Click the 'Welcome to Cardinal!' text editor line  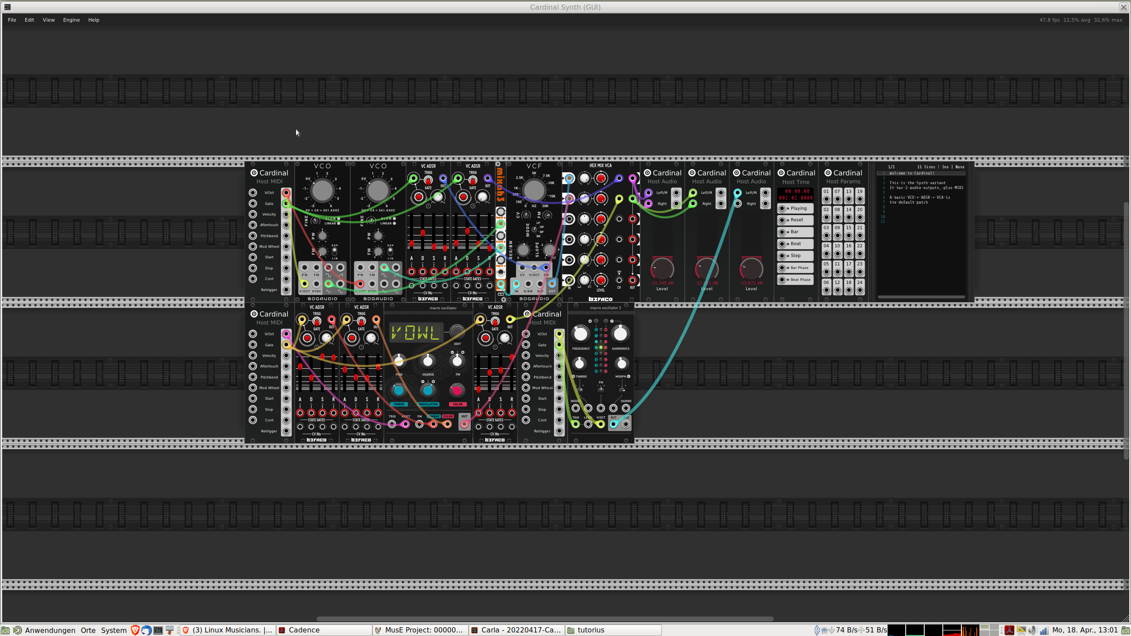912,173
